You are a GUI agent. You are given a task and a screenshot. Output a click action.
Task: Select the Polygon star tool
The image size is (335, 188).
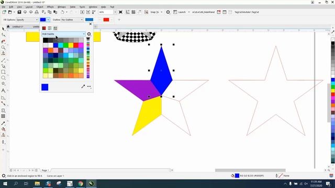[3, 84]
